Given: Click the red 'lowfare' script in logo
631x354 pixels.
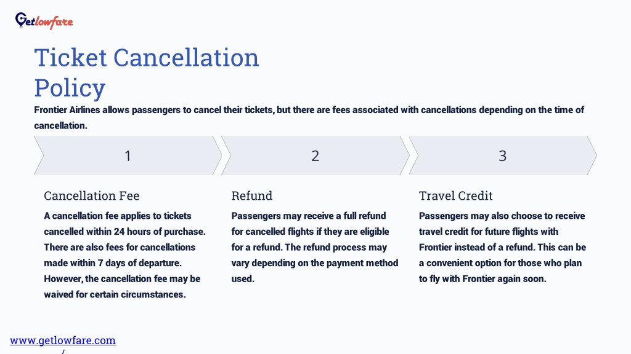Looking at the screenshot, I should coord(54,22).
